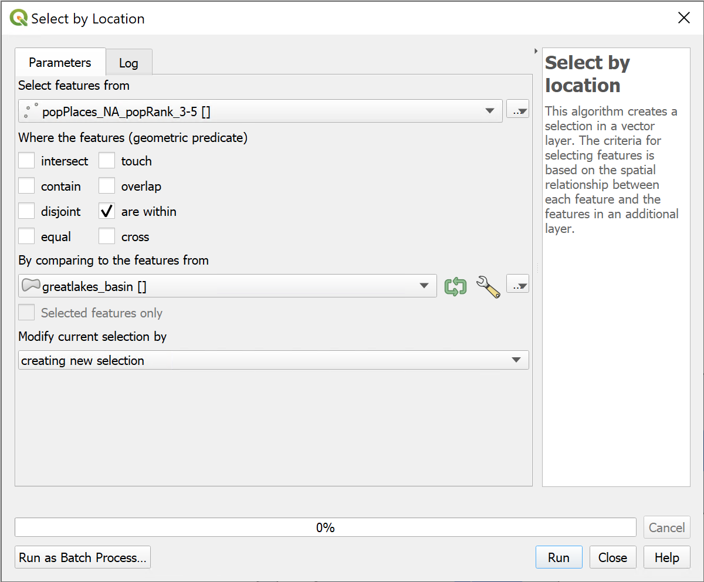Click the 0% progress bar
This screenshot has height=582, width=704.
tap(325, 527)
